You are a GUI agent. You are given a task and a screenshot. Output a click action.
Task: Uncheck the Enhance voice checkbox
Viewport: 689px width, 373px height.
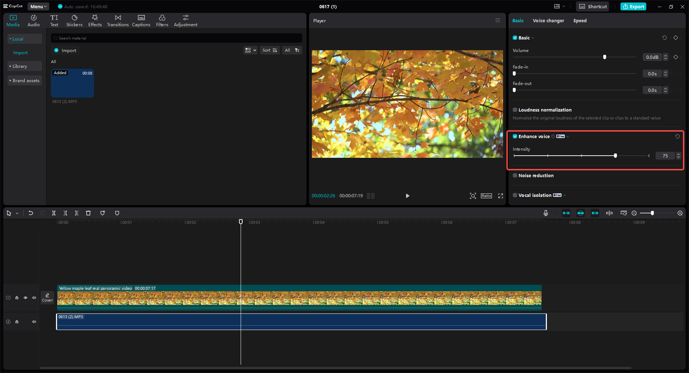[515, 137]
